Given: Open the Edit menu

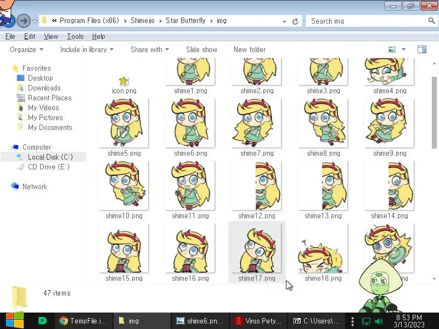Looking at the screenshot, I should point(30,36).
